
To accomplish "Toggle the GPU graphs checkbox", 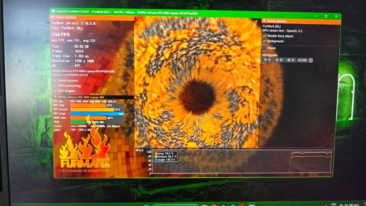I will [55, 91].
